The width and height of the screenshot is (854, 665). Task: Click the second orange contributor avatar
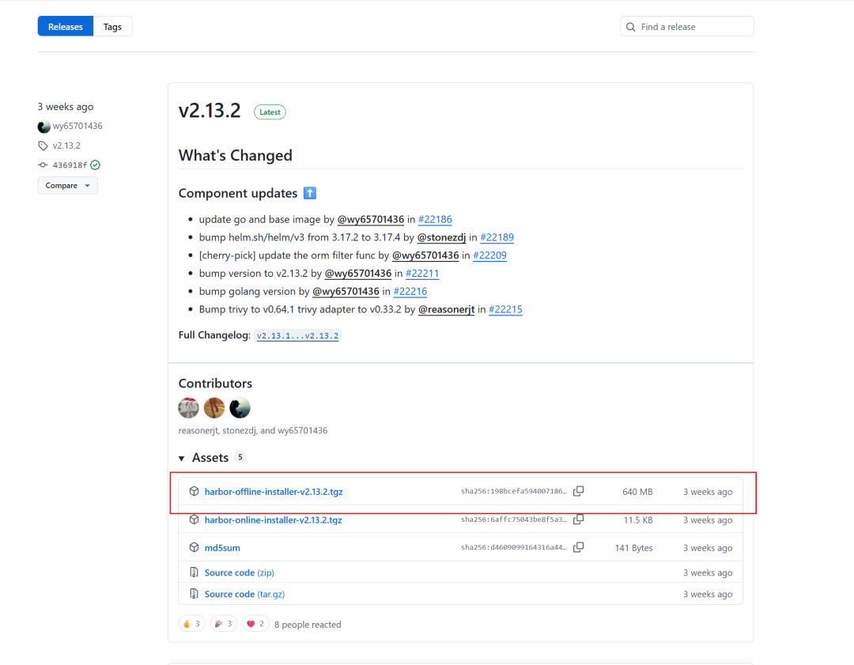(x=214, y=408)
